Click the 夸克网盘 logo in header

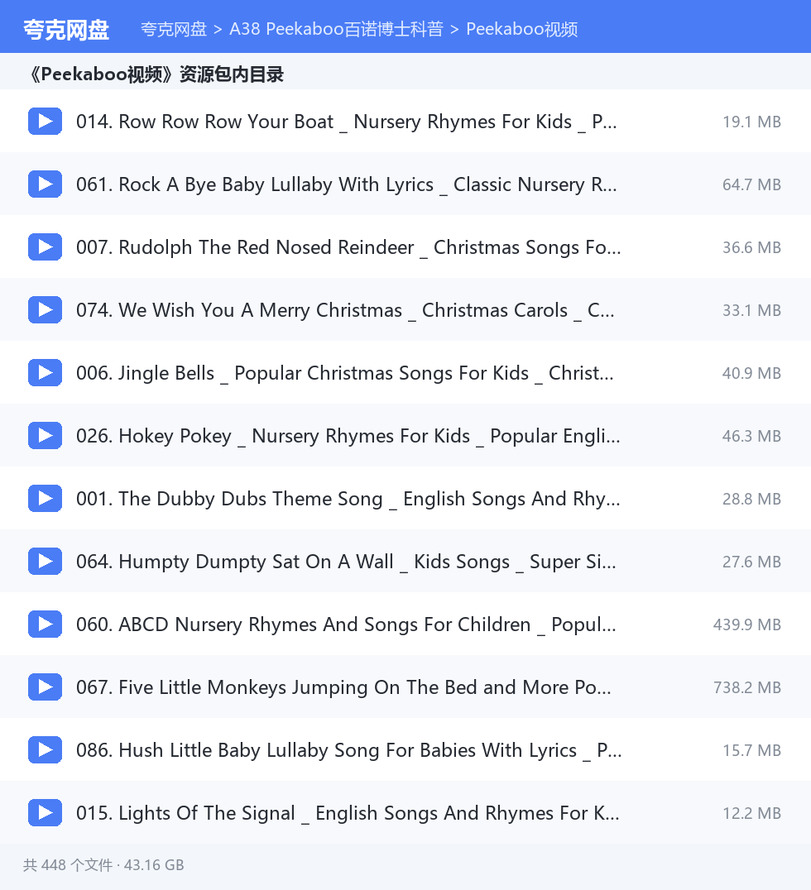[x=66, y=30]
